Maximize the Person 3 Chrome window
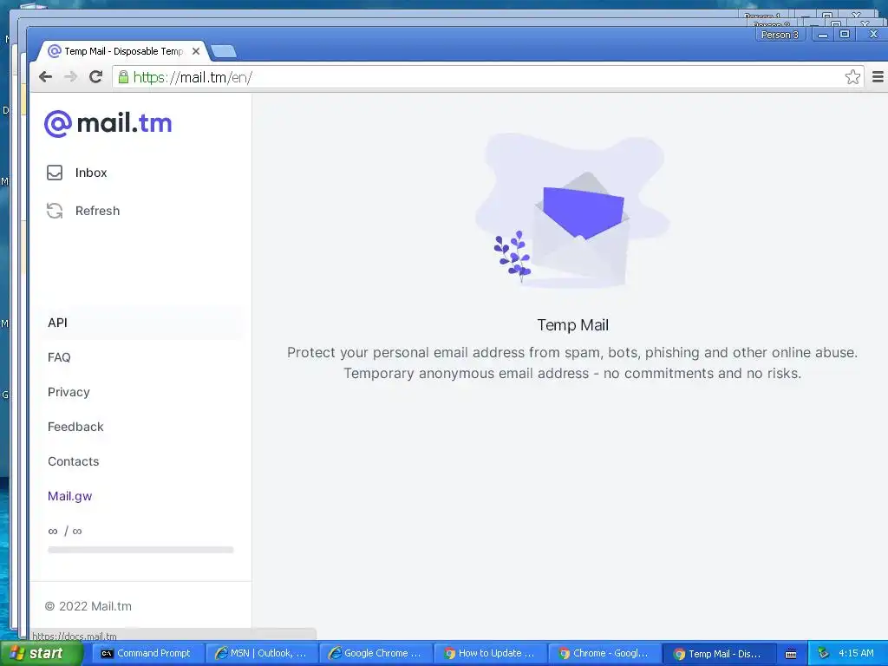This screenshot has width=888, height=666. tap(844, 35)
